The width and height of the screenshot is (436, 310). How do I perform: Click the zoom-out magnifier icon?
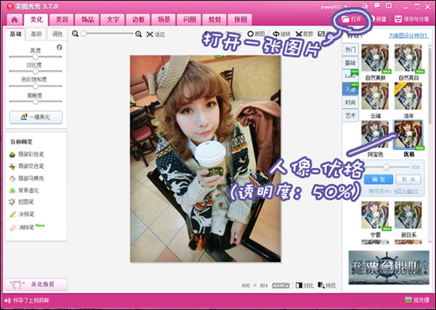75,34
